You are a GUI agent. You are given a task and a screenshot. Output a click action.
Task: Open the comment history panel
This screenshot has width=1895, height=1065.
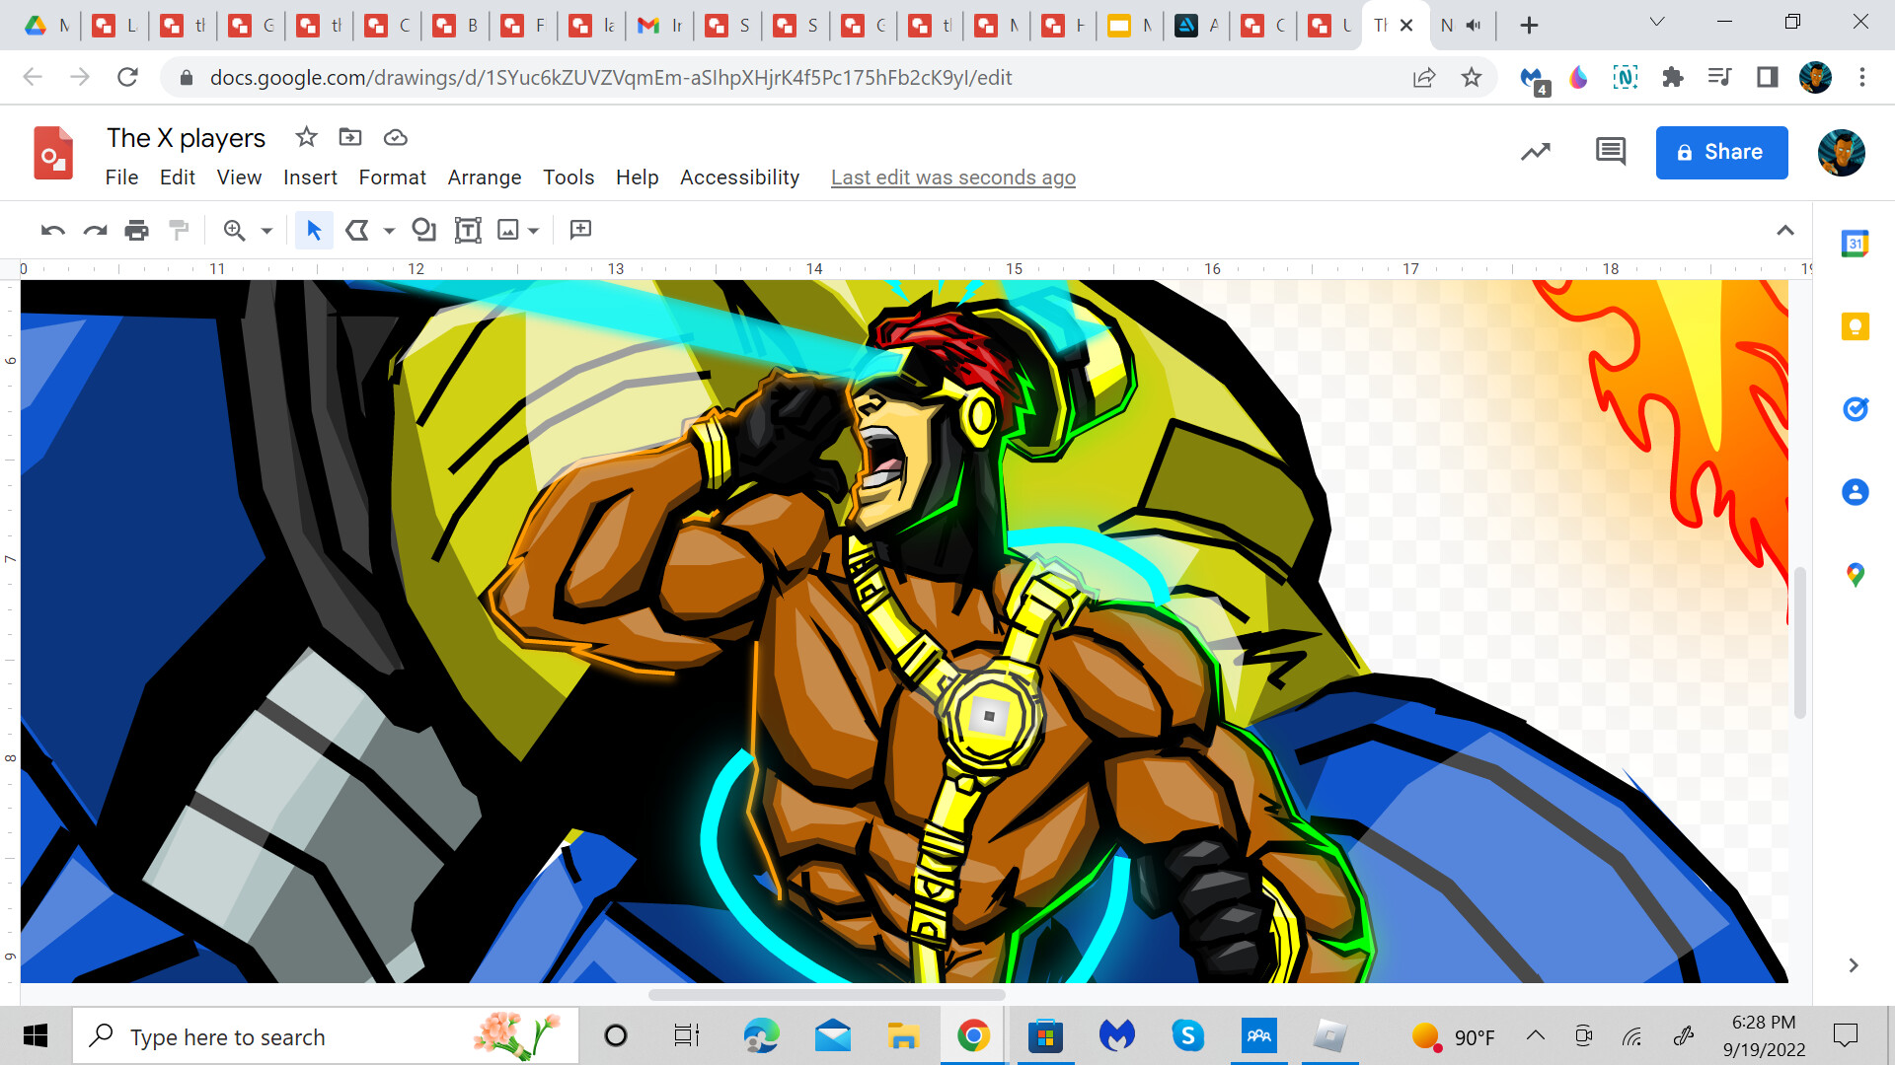click(x=1610, y=152)
